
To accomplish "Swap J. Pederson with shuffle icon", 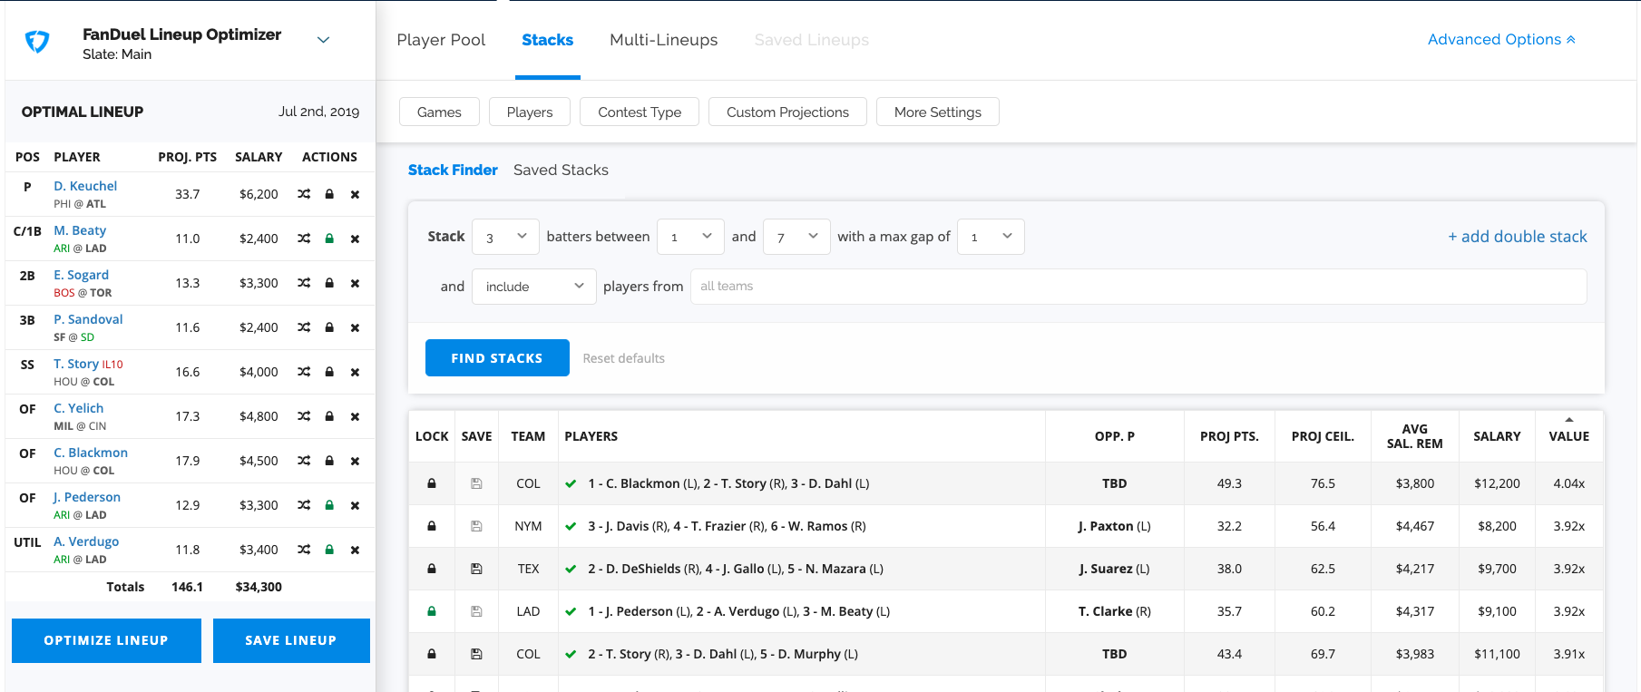I will 304,505.
